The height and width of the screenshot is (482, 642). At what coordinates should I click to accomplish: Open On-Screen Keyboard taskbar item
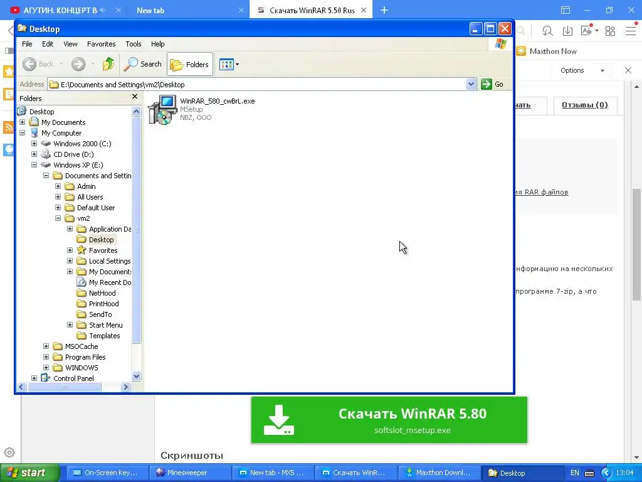click(107, 473)
